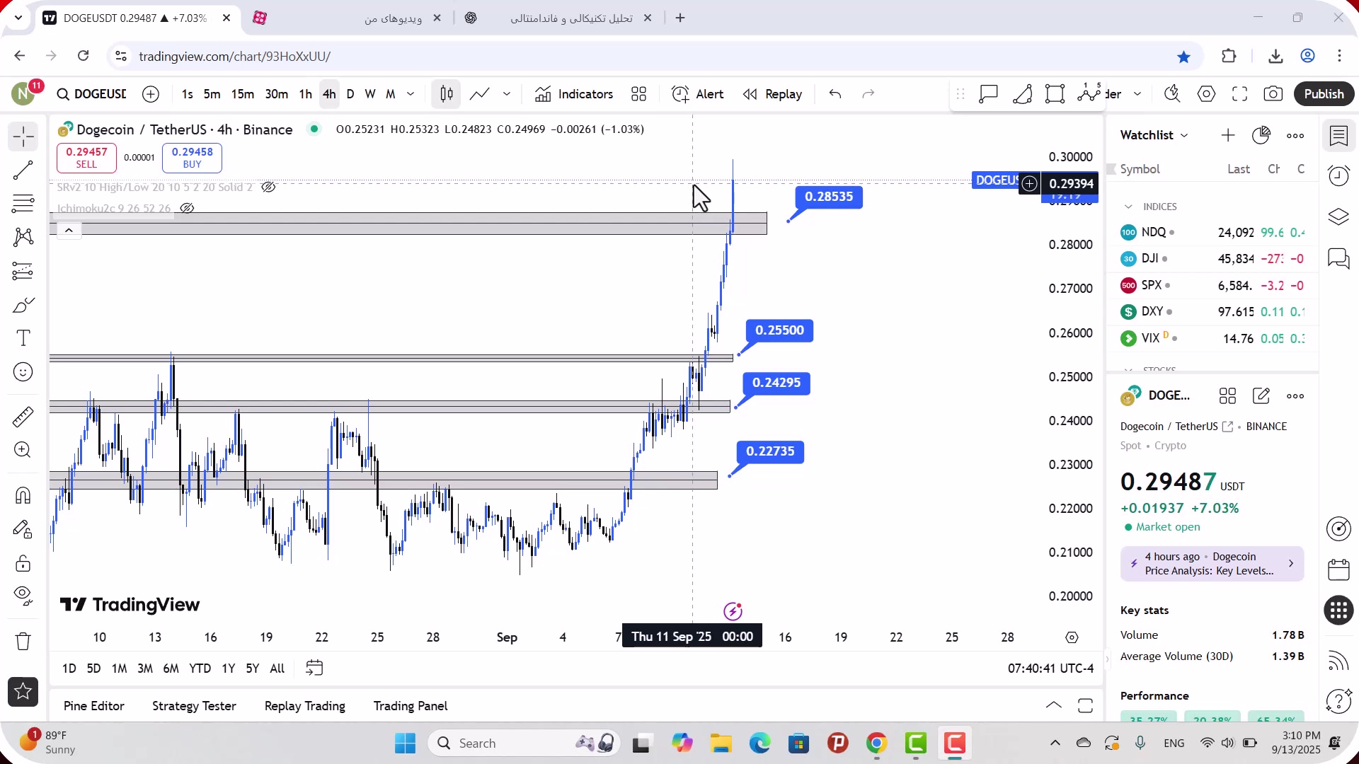This screenshot has width=1359, height=764.
Task: Toggle magnet mode for drawings
Action: 23,495
